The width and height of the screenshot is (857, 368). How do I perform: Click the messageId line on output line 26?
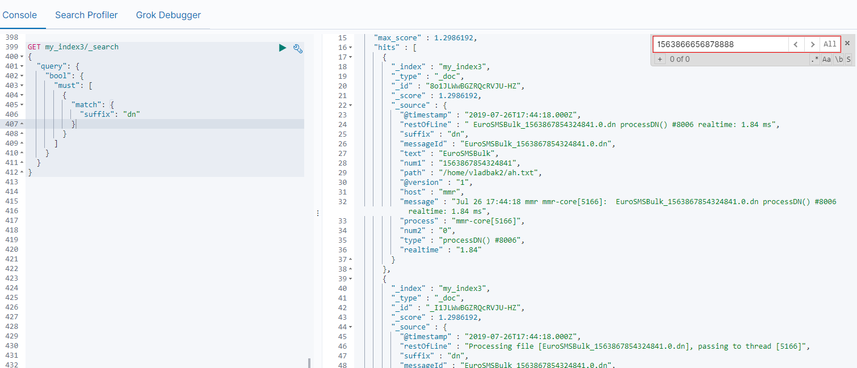[507, 144]
